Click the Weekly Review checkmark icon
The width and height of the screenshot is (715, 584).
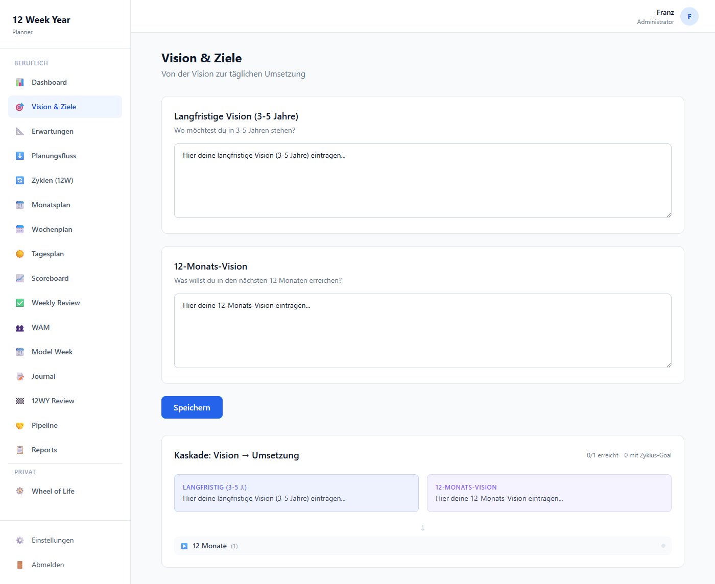(x=20, y=303)
